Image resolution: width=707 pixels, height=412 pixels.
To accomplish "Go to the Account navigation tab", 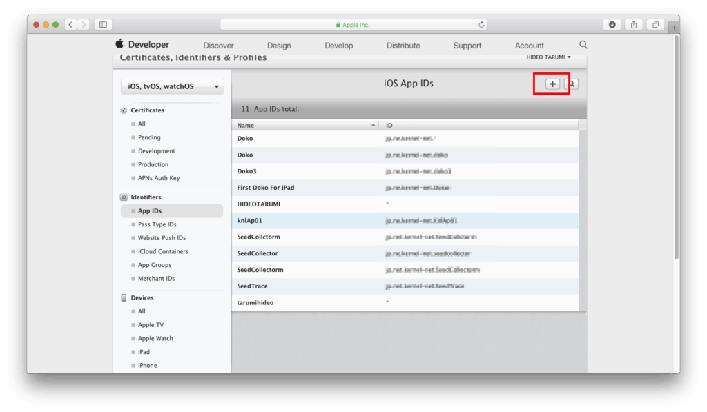I will pos(530,46).
